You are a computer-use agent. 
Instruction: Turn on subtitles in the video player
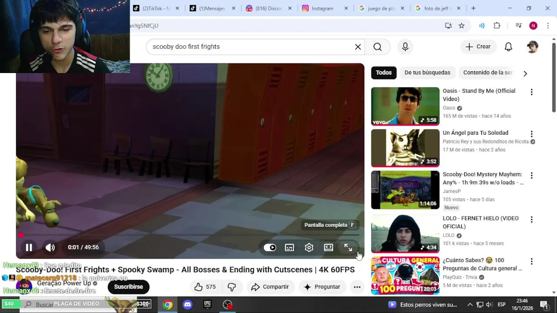289,247
